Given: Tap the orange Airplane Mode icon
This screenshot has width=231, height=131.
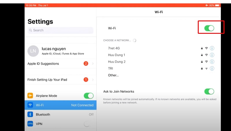Looking at the screenshot, I should (30, 96).
